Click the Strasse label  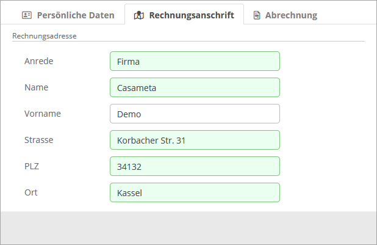click(39, 140)
